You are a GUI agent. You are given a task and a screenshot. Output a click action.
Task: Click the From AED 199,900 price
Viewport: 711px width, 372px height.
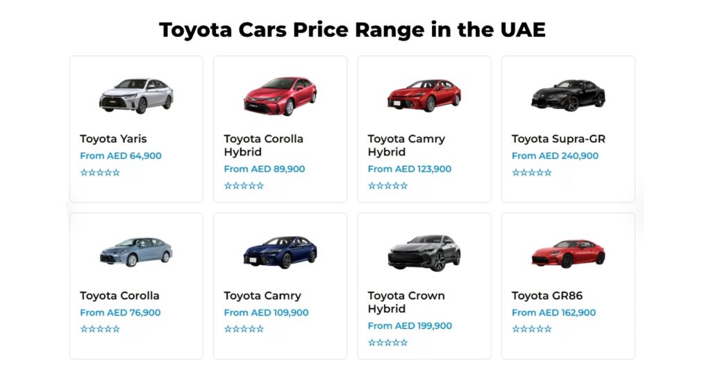(410, 325)
